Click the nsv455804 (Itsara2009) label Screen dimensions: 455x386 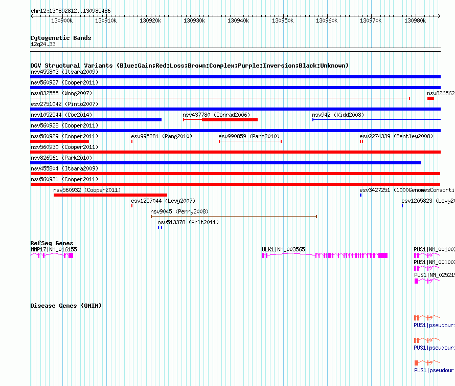pyautogui.click(x=64, y=168)
